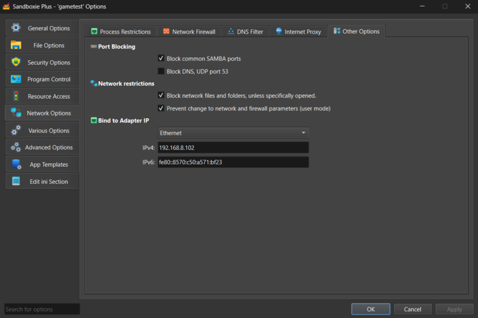The width and height of the screenshot is (478, 318).
Task: Enable Block DNS, UDP port 53
Action: point(161,71)
